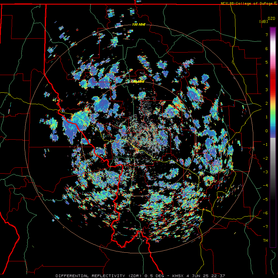
Task: Click the -1 value on the color scale
Action: point(265,145)
